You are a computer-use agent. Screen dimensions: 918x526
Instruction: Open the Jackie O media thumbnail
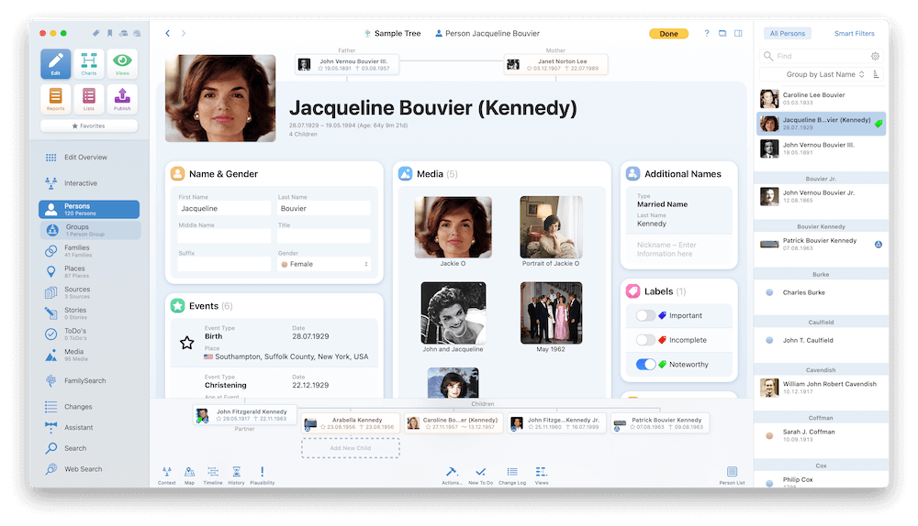[x=453, y=227]
